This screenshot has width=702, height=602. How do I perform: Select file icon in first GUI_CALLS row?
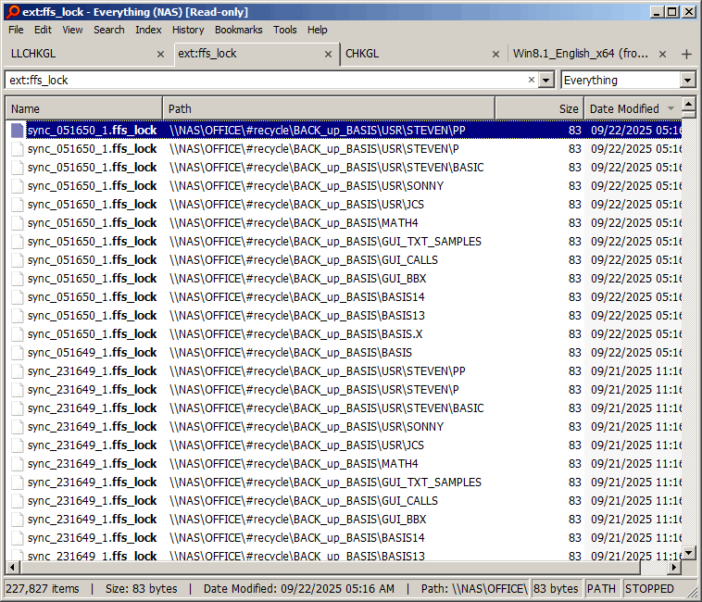[x=18, y=260]
